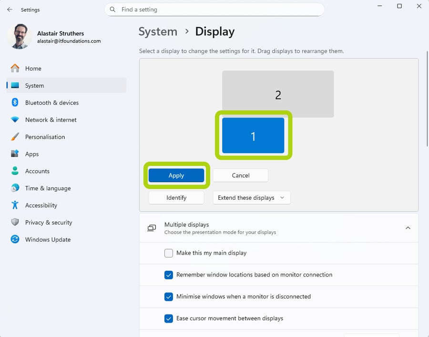Click the System breadcrumb link
Image resolution: width=429 pixels, height=337 pixels.
(x=158, y=31)
